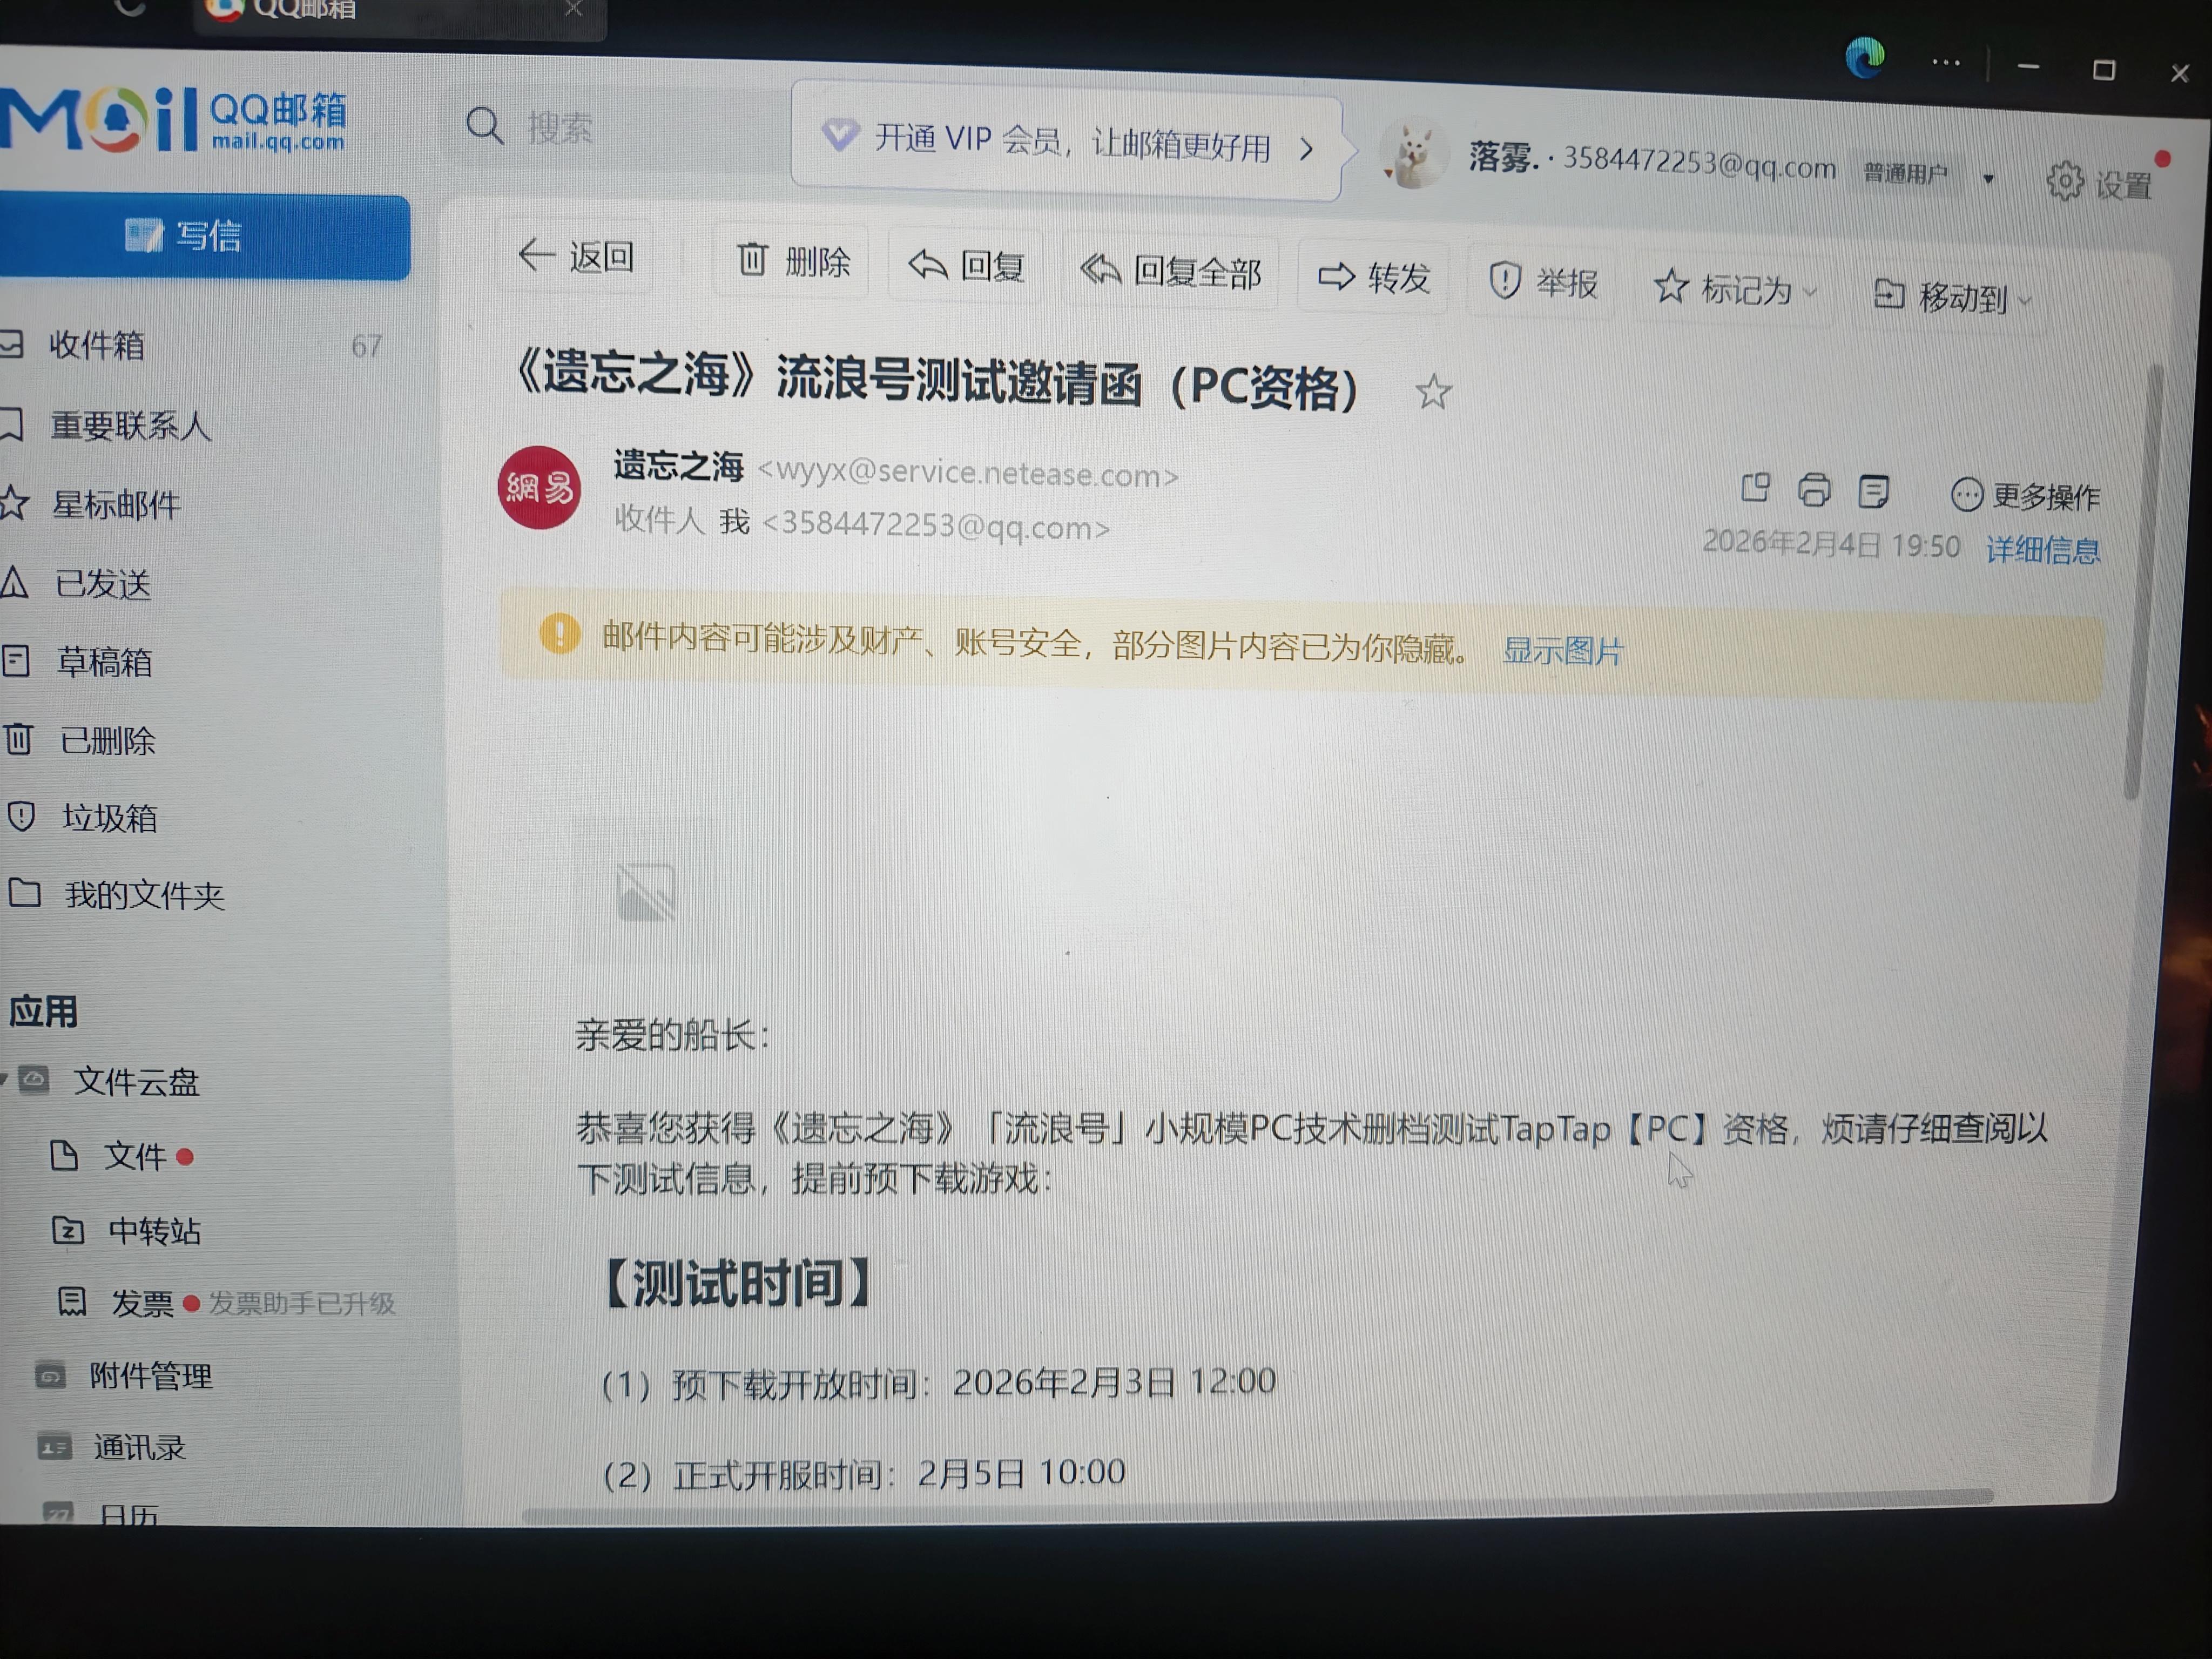Open the 收件箱 inbox folder
This screenshot has height=1659, width=2212.
[96, 345]
